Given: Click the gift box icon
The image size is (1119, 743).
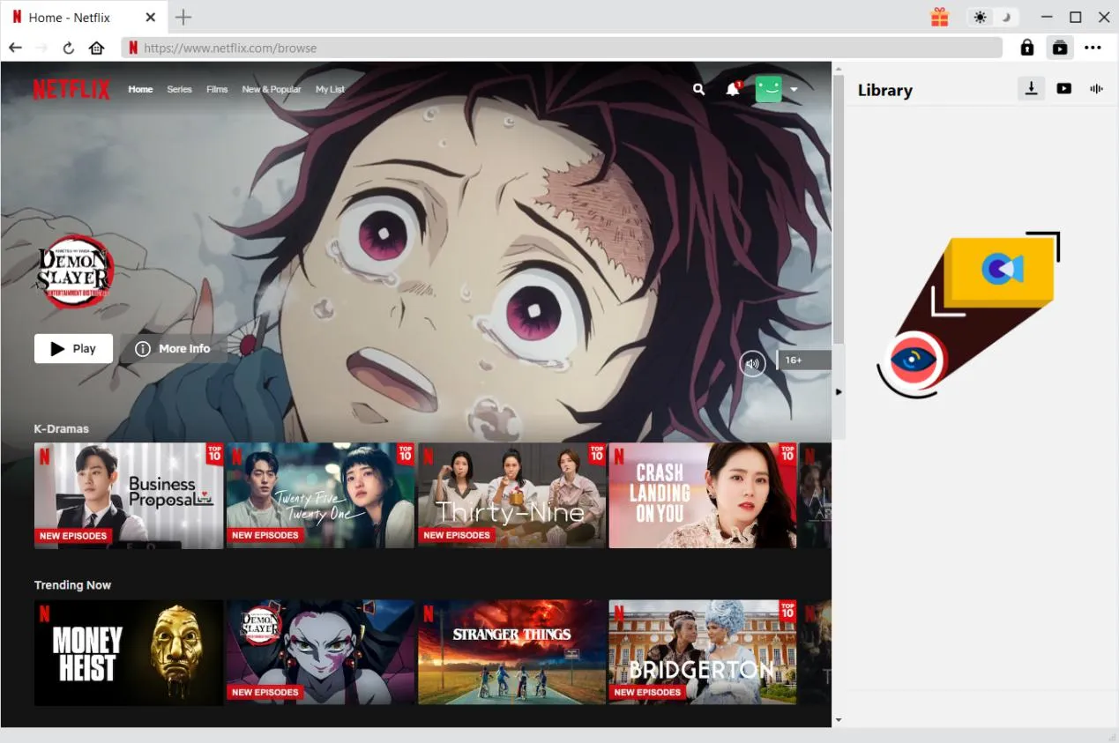Looking at the screenshot, I should pyautogui.click(x=939, y=18).
